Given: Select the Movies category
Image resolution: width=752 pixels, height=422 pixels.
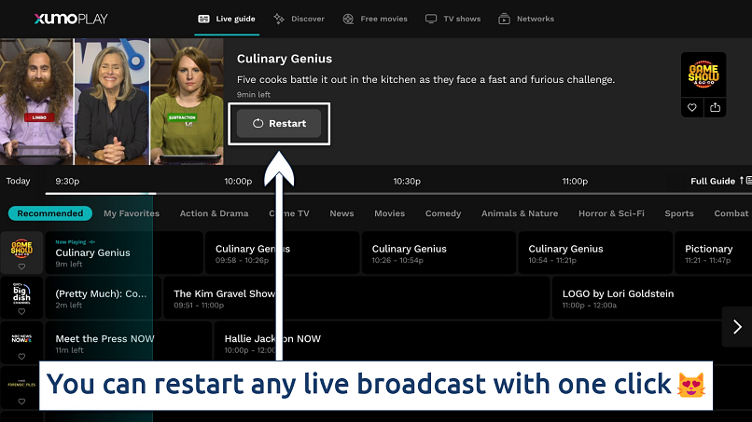Looking at the screenshot, I should pyautogui.click(x=389, y=213).
